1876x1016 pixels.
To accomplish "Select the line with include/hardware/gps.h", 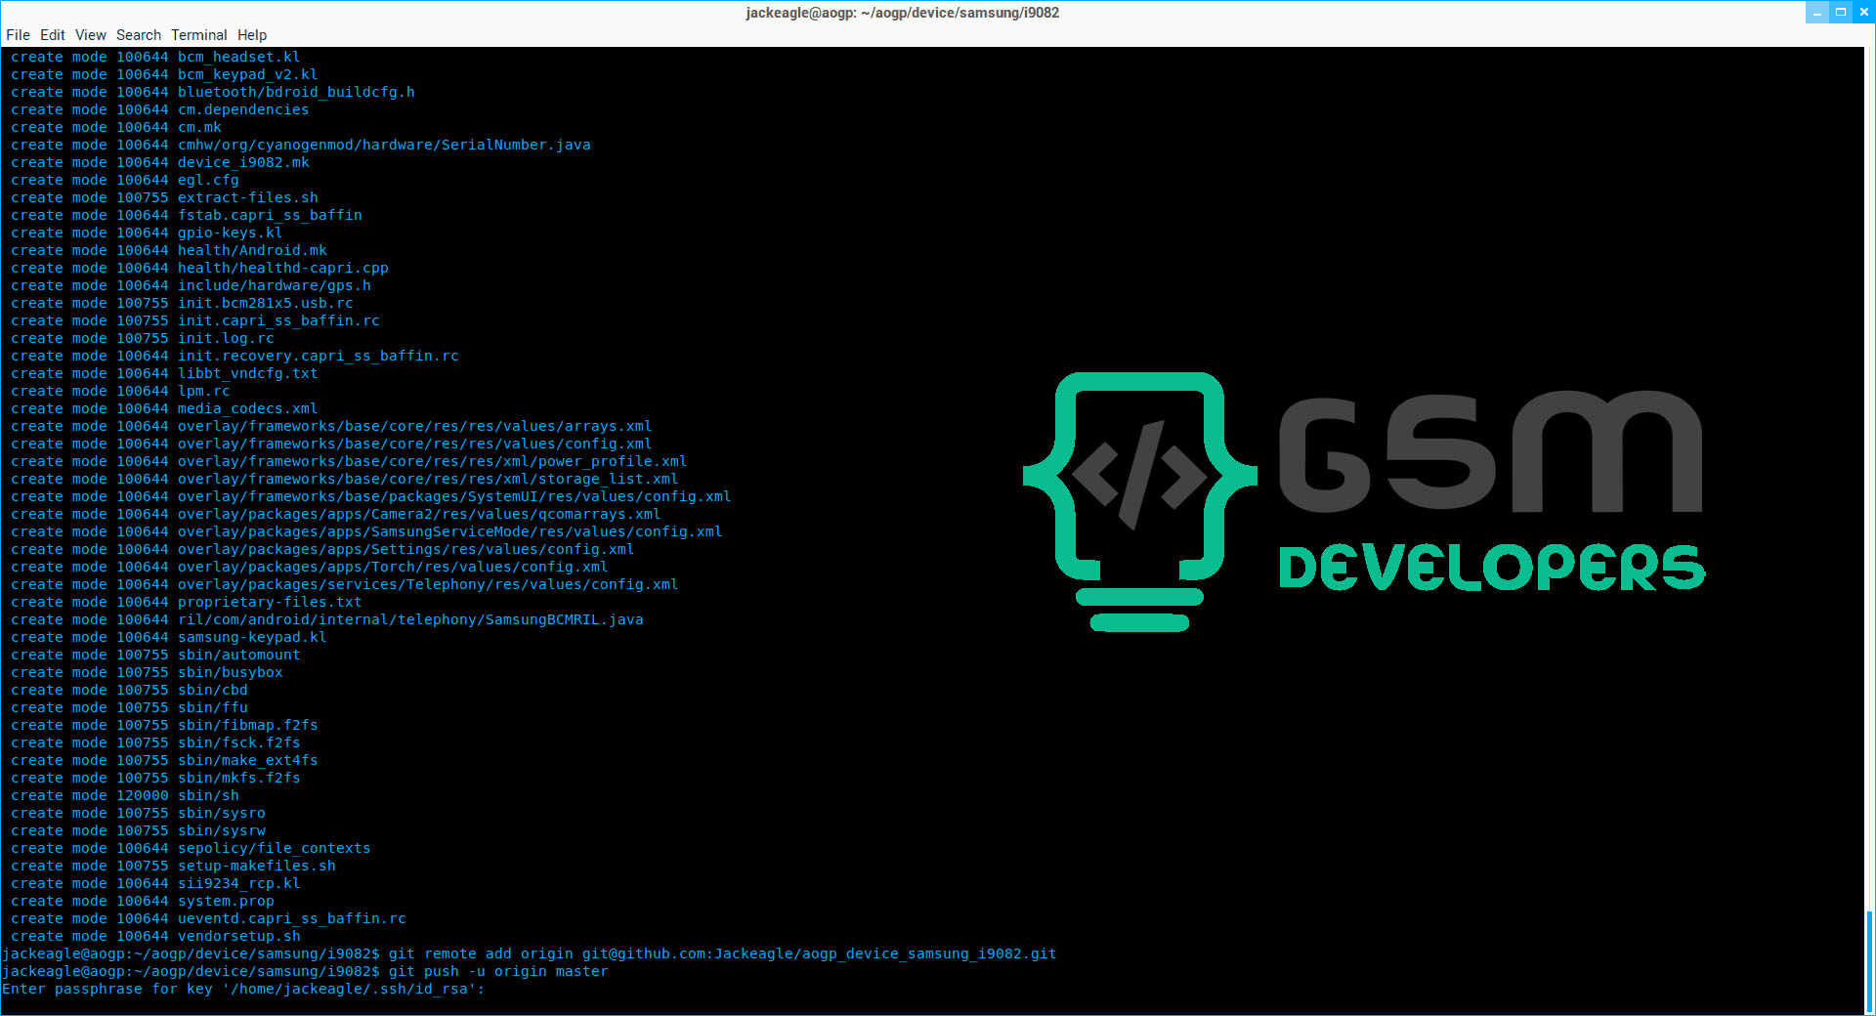I will pos(191,286).
